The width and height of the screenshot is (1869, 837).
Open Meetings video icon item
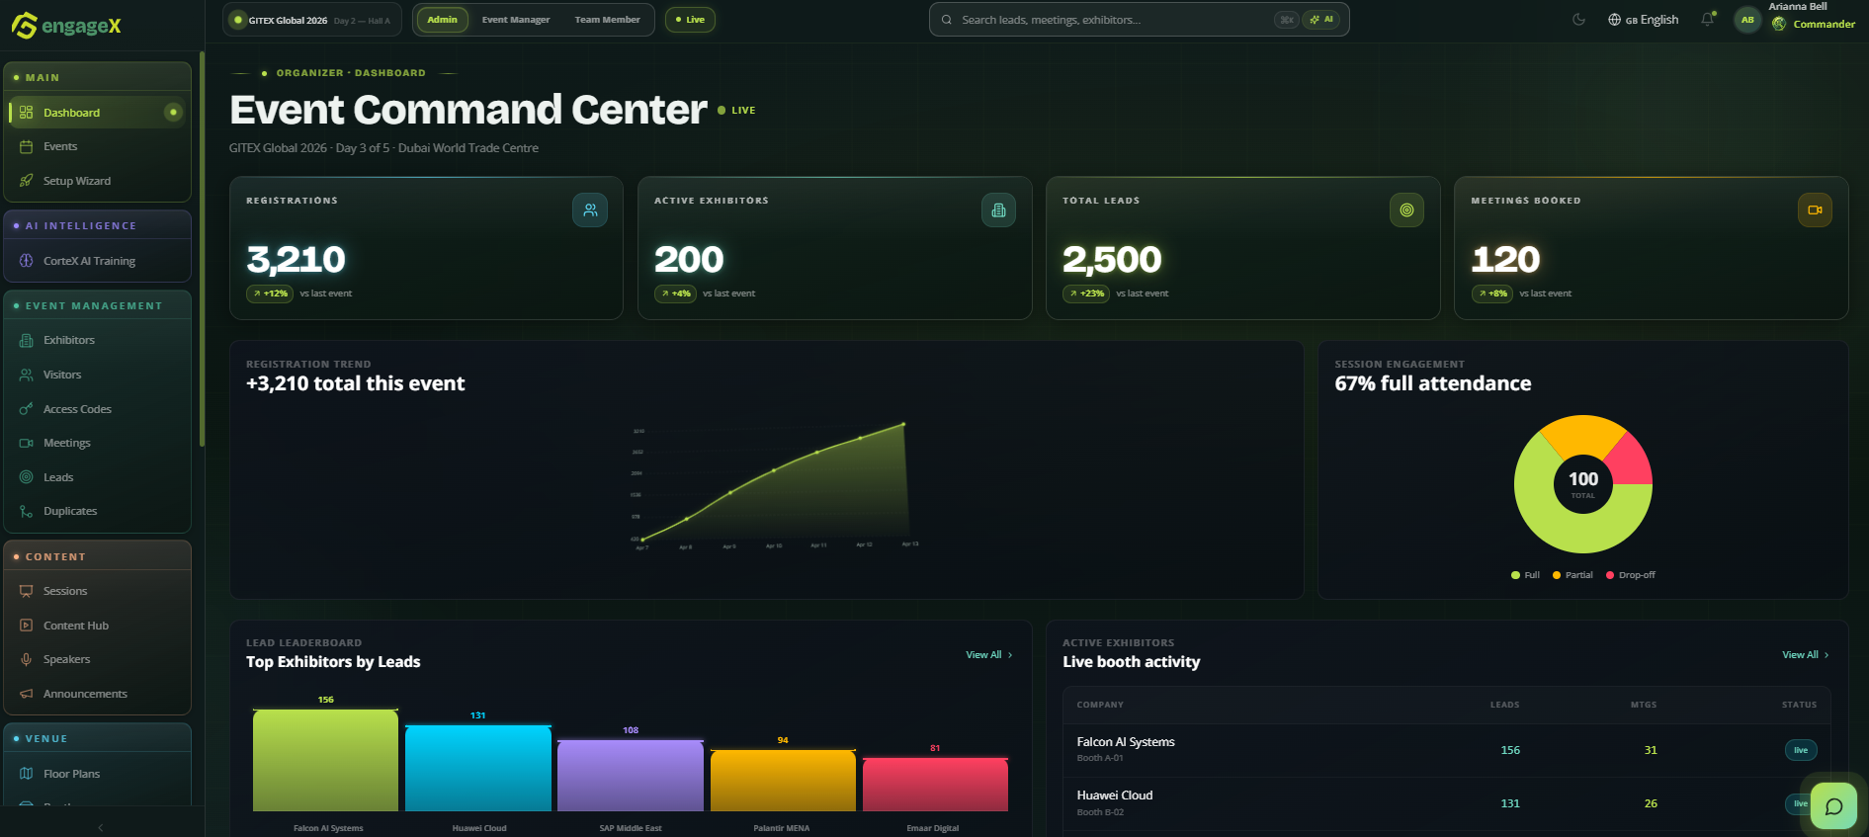97,443
